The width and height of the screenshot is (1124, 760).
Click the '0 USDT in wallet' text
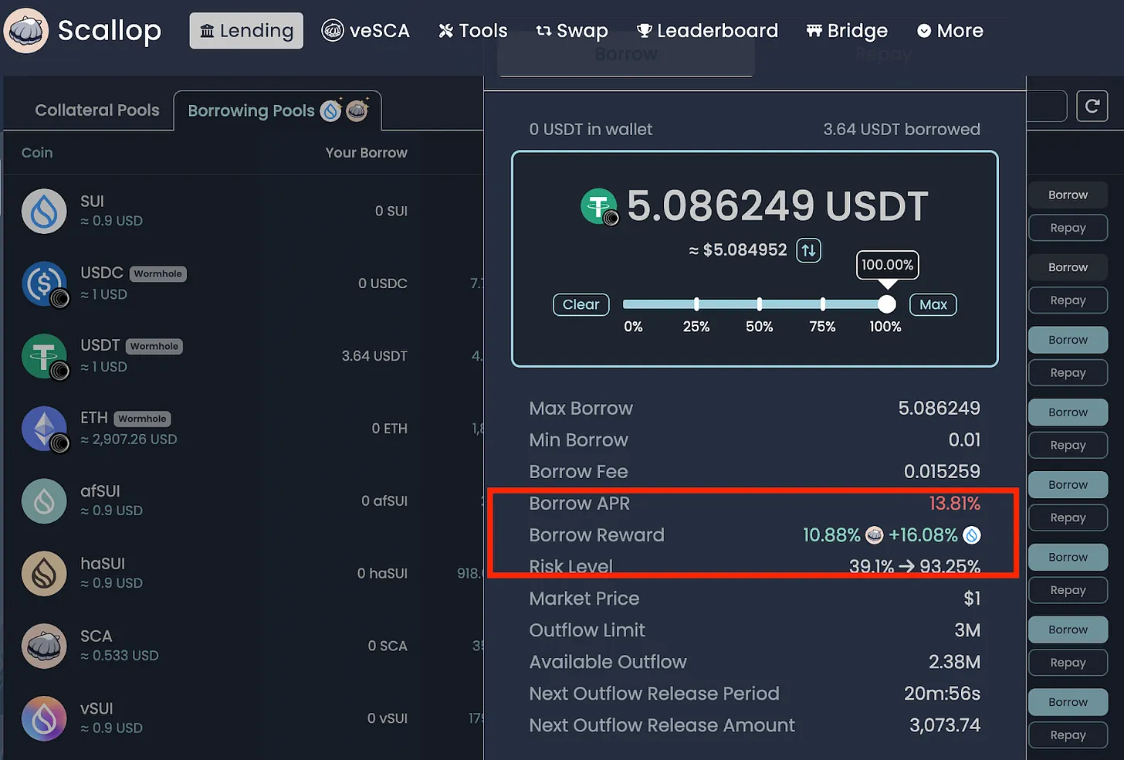coord(591,129)
